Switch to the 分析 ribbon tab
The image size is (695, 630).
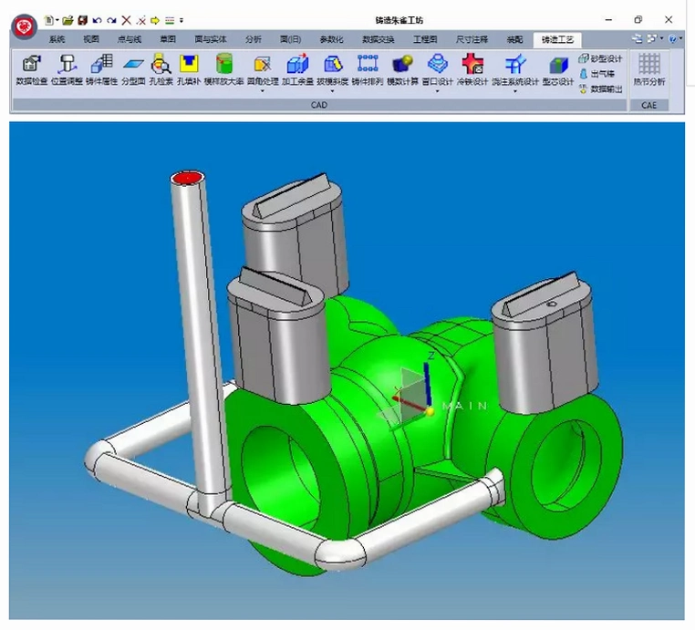click(254, 39)
